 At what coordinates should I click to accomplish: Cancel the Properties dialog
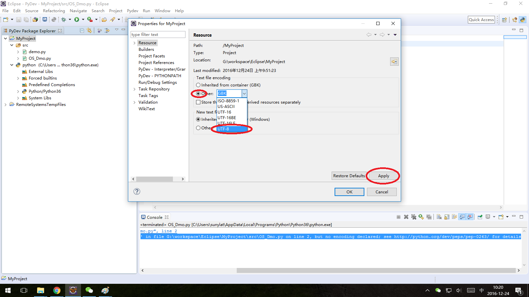[x=382, y=192]
